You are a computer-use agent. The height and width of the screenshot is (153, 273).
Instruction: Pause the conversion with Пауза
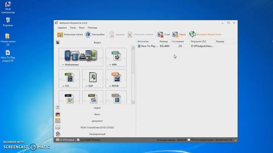(179, 34)
